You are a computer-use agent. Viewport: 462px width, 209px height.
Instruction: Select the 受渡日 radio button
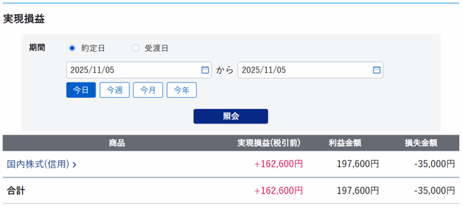coord(135,48)
